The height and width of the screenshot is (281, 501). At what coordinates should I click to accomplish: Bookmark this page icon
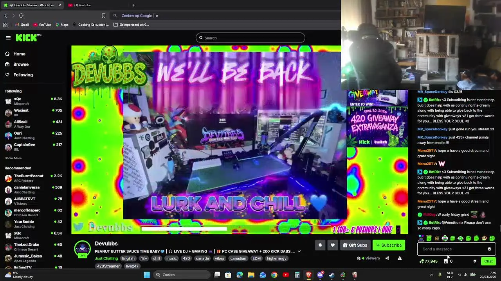point(103,16)
